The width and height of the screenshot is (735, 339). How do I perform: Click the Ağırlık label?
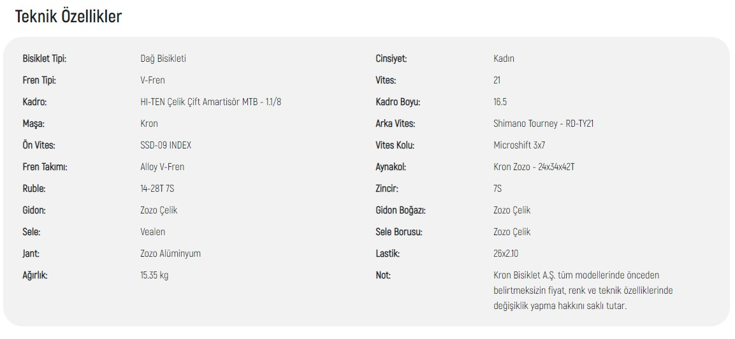pos(35,275)
